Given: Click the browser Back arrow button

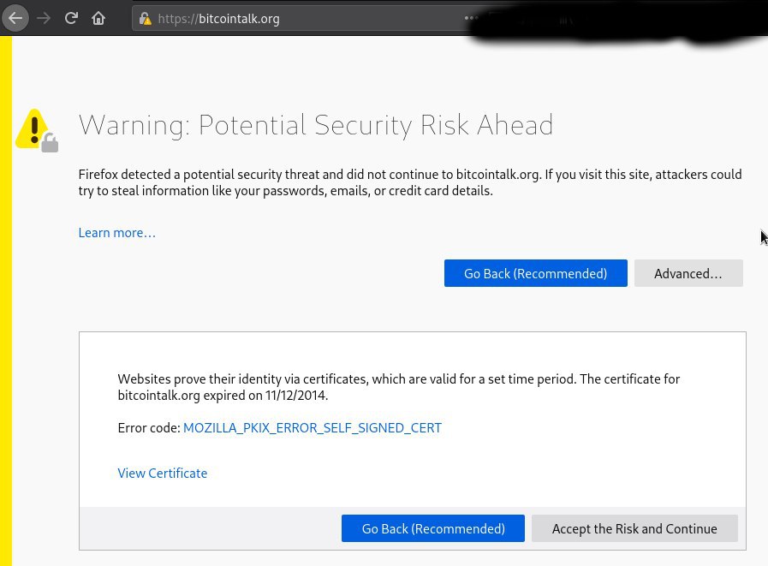Looking at the screenshot, I should click(x=15, y=19).
